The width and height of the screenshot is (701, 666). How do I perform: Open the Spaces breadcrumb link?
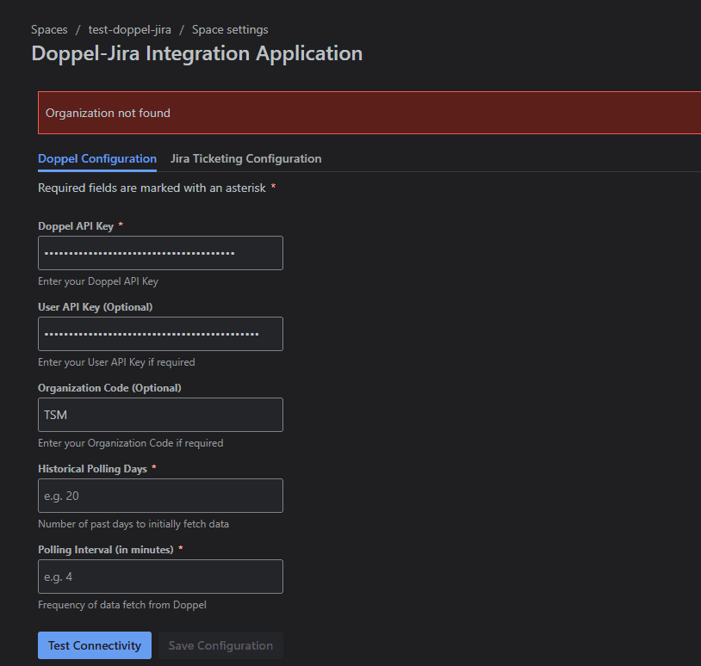(x=49, y=29)
